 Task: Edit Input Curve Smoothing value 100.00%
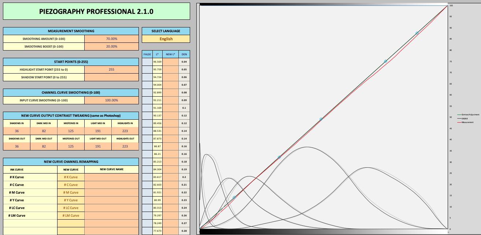pyautogui.click(x=112, y=100)
